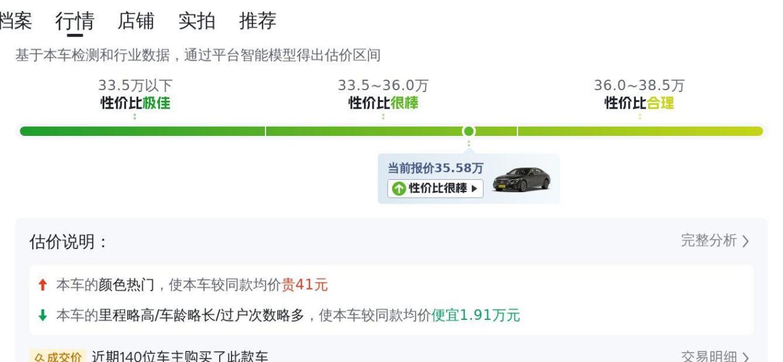The height and width of the screenshot is (362, 783).
Task: Select the 行情 tab
Action: coord(75,21)
